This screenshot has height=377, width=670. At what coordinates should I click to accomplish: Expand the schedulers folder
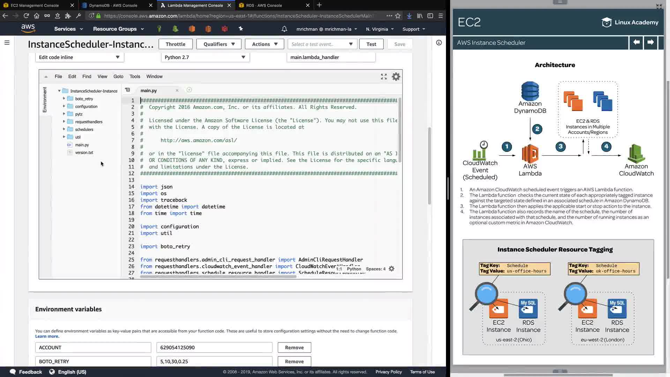64,130
